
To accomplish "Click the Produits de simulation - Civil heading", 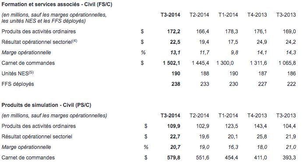I will tap(46, 105).
